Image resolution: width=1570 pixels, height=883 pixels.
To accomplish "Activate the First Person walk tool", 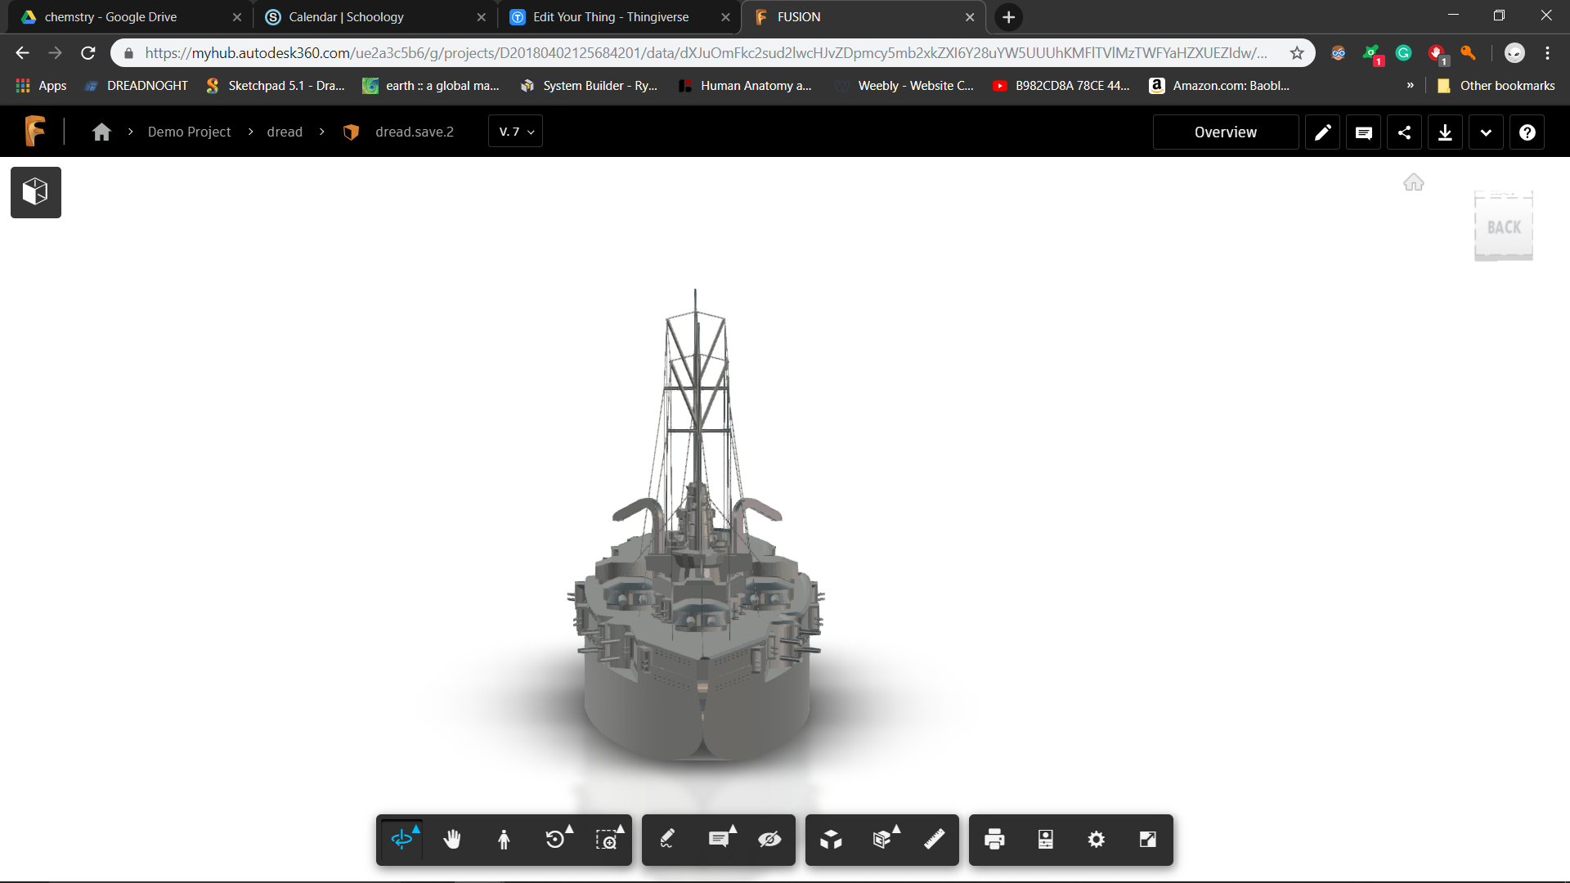I will click(x=504, y=840).
